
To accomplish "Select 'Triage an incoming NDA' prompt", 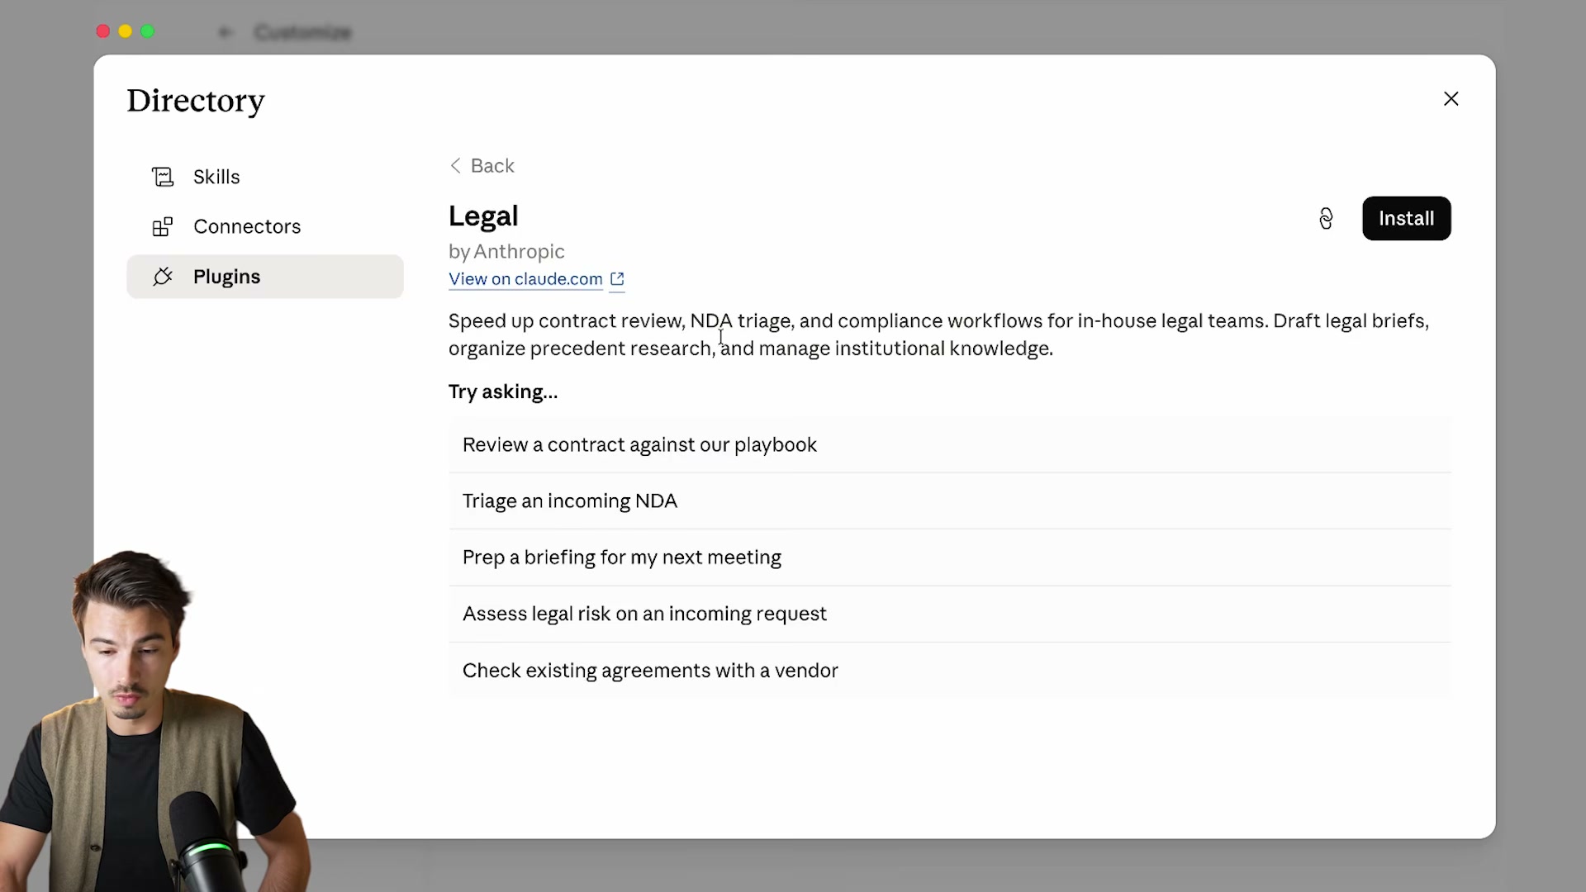I will tap(949, 501).
